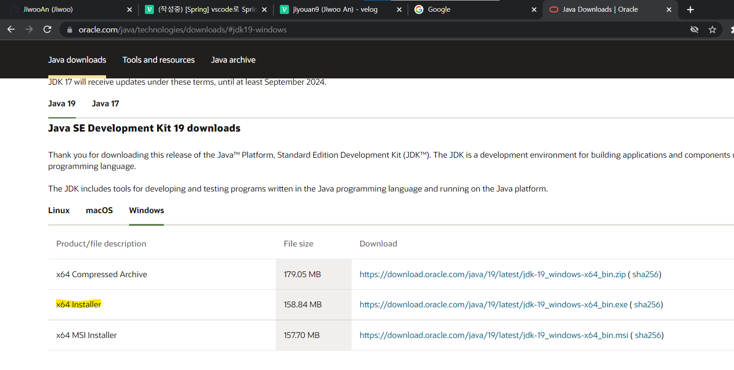Switch to the macOS downloads tab
Image resolution: width=734 pixels, height=370 pixels.
click(99, 210)
